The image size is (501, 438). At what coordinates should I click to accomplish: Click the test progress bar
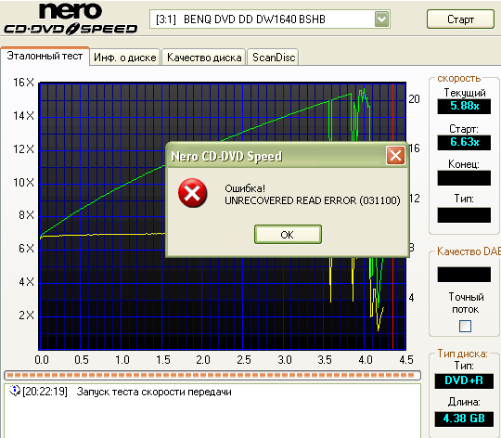(212, 375)
